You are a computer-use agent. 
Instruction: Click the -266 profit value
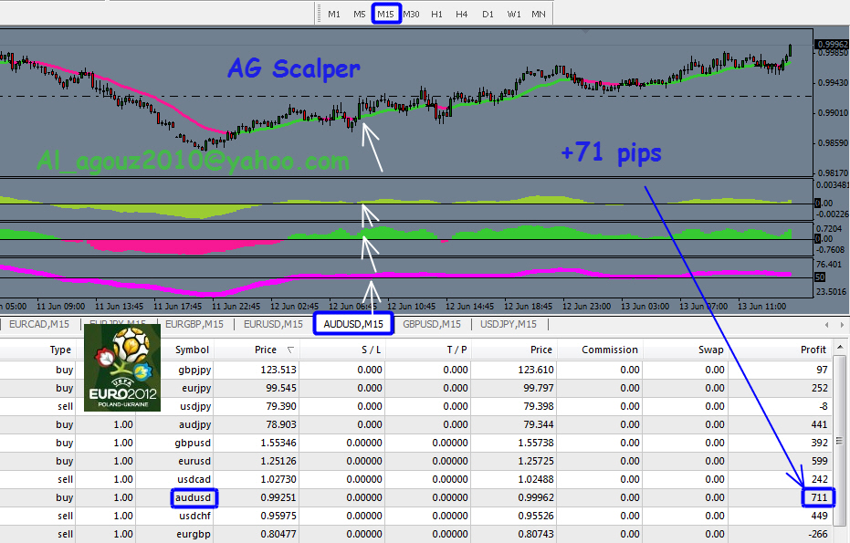click(x=817, y=534)
